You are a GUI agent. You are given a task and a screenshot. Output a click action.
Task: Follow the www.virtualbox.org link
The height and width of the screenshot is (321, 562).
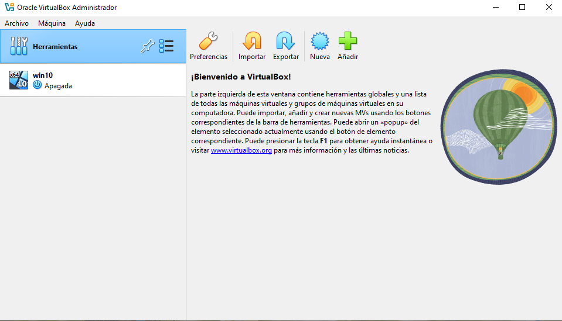[x=241, y=150]
